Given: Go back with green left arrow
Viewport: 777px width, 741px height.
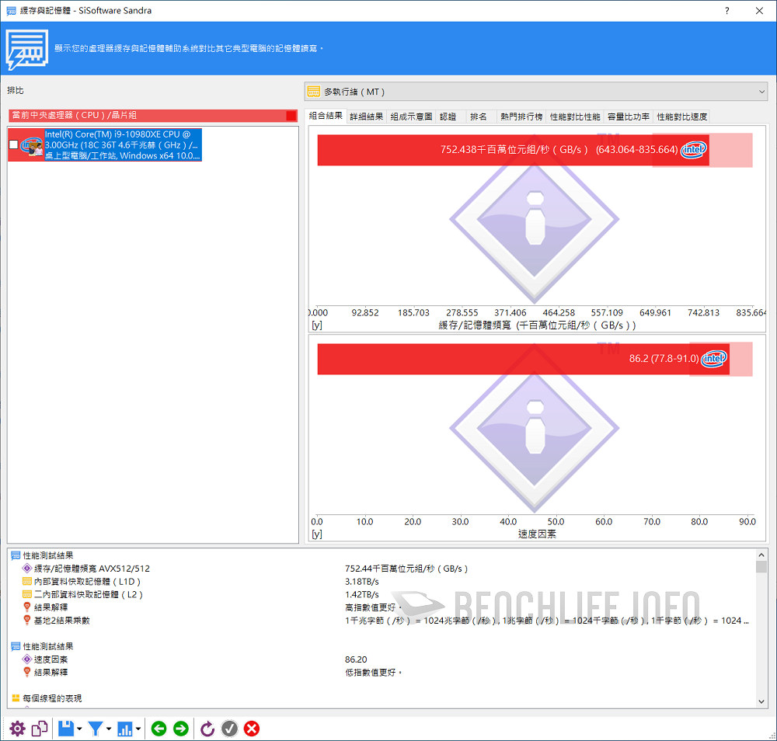Looking at the screenshot, I should coord(159,729).
